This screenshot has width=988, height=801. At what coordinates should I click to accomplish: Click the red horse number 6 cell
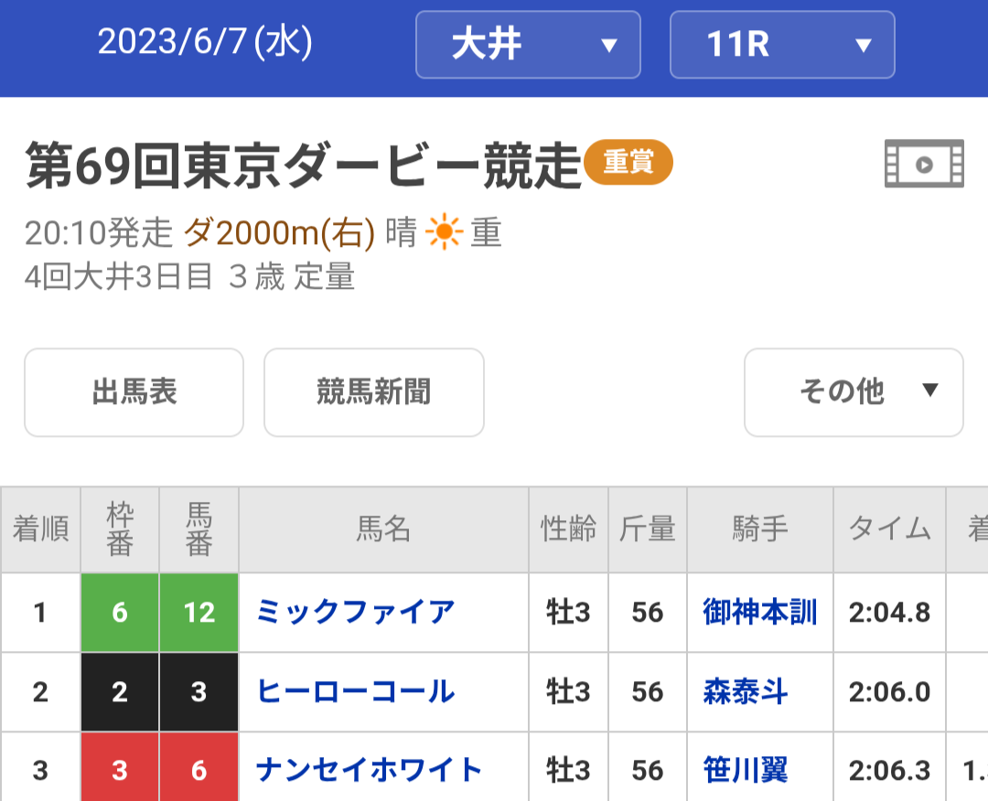(199, 770)
